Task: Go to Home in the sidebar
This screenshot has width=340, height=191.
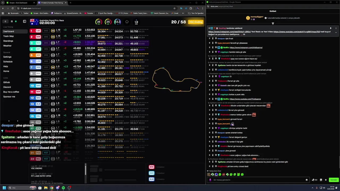Action: [6, 71]
